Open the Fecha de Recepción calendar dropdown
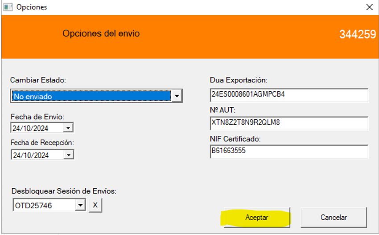 tap(68, 155)
